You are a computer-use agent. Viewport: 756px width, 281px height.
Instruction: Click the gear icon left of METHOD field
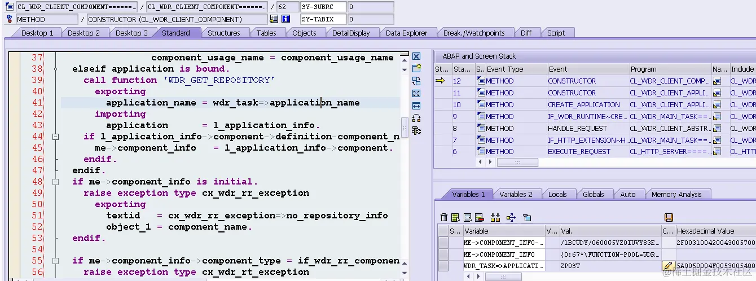click(x=10, y=19)
